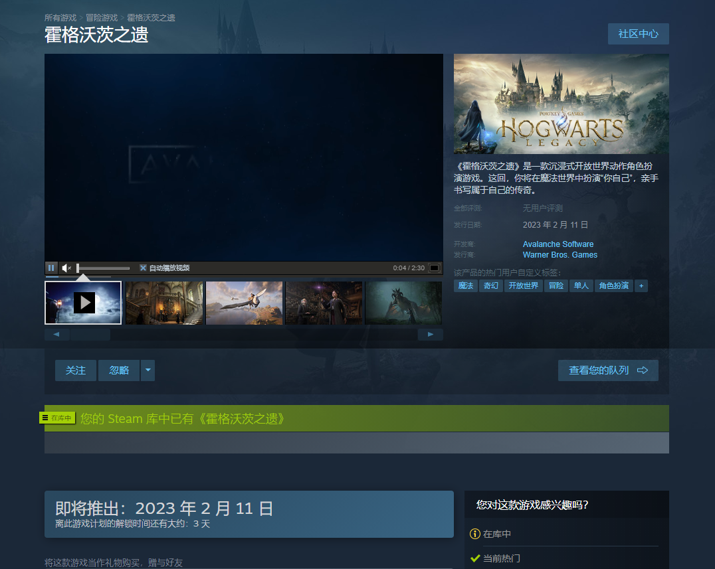Open the castle staircase screenshot thumbnail
The image size is (715, 569).
[x=164, y=303]
